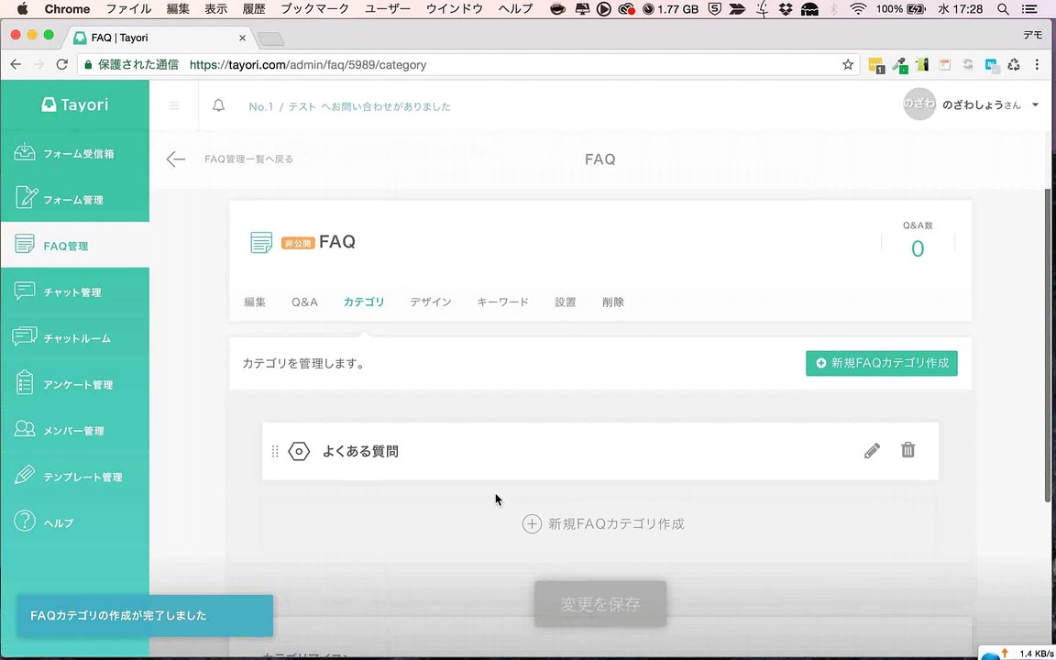
Task: Open ヘルプ in the sidebar
Action: (x=74, y=522)
